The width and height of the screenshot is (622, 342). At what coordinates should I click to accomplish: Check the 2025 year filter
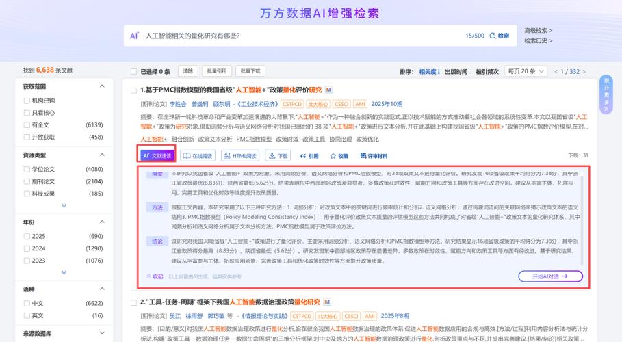pyautogui.click(x=27, y=236)
